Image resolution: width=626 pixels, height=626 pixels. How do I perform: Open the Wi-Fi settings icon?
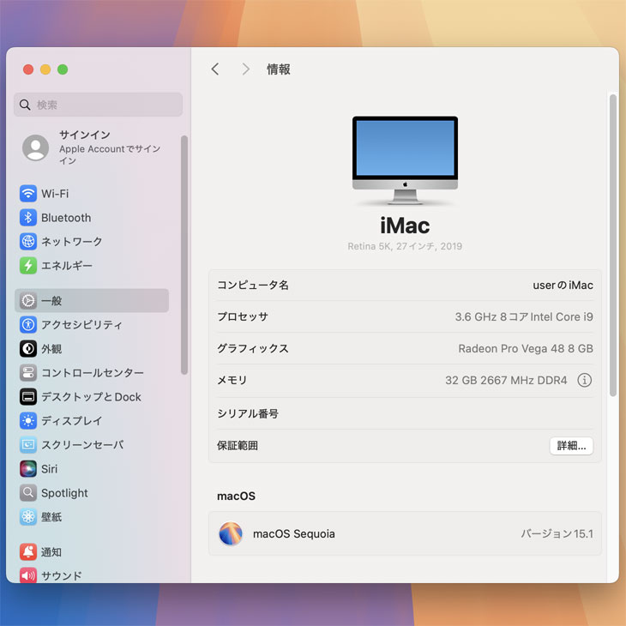pos(28,194)
